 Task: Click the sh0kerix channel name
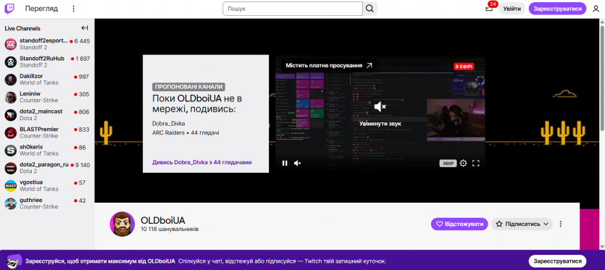pos(31,147)
